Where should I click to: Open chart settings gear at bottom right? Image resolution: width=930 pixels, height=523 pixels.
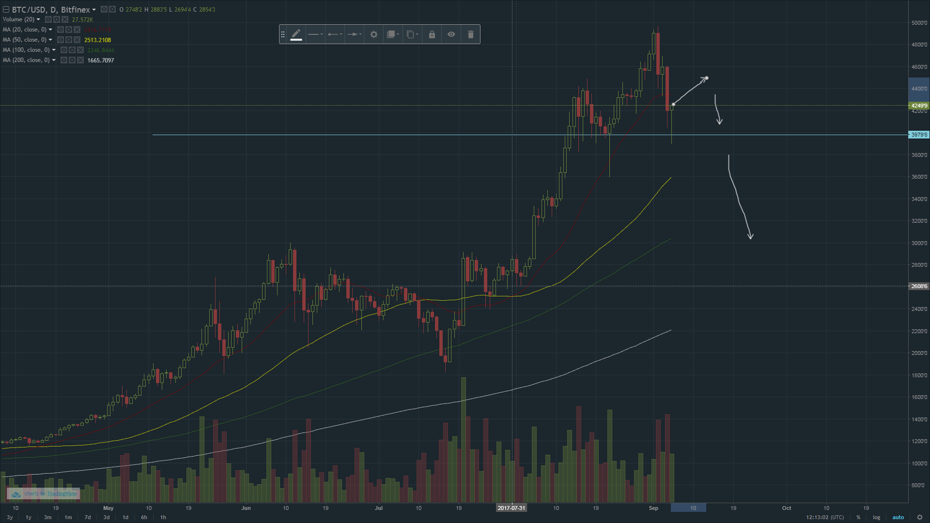[x=919, y=517]
